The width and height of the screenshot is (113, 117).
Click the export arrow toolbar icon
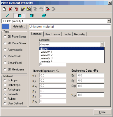(48, 9)
